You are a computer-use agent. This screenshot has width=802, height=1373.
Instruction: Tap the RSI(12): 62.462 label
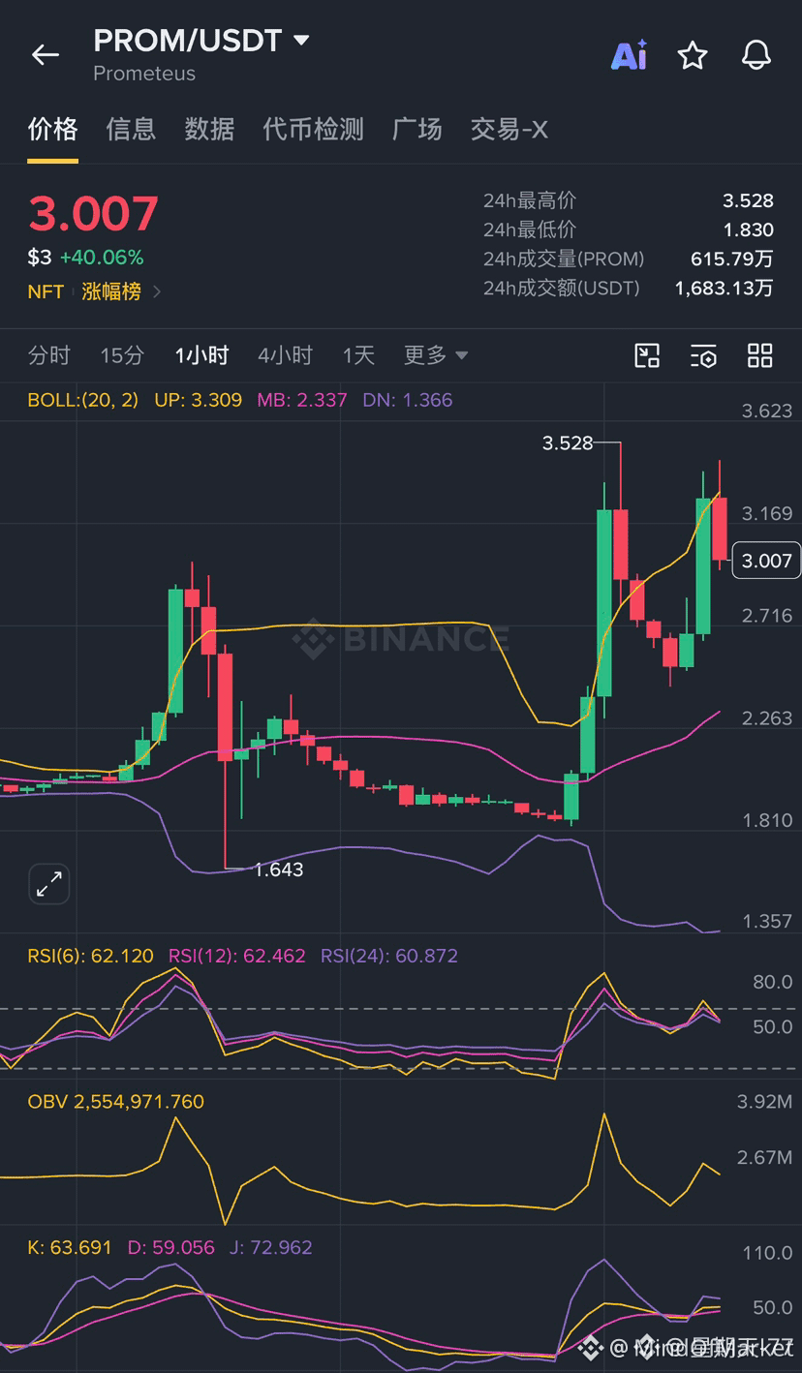tap(237, 956)
